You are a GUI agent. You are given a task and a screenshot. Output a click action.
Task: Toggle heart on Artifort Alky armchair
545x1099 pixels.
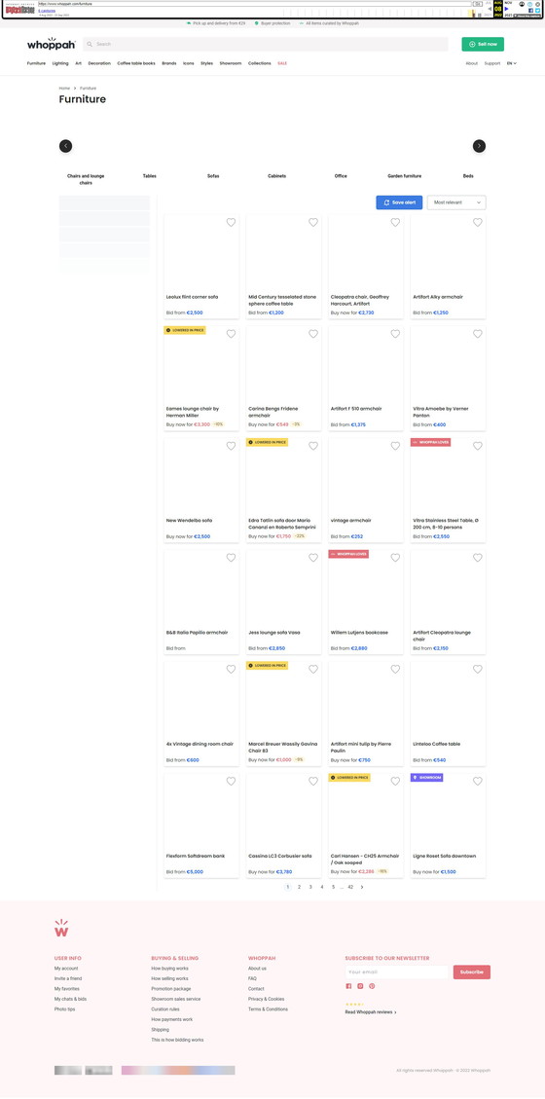478,222
